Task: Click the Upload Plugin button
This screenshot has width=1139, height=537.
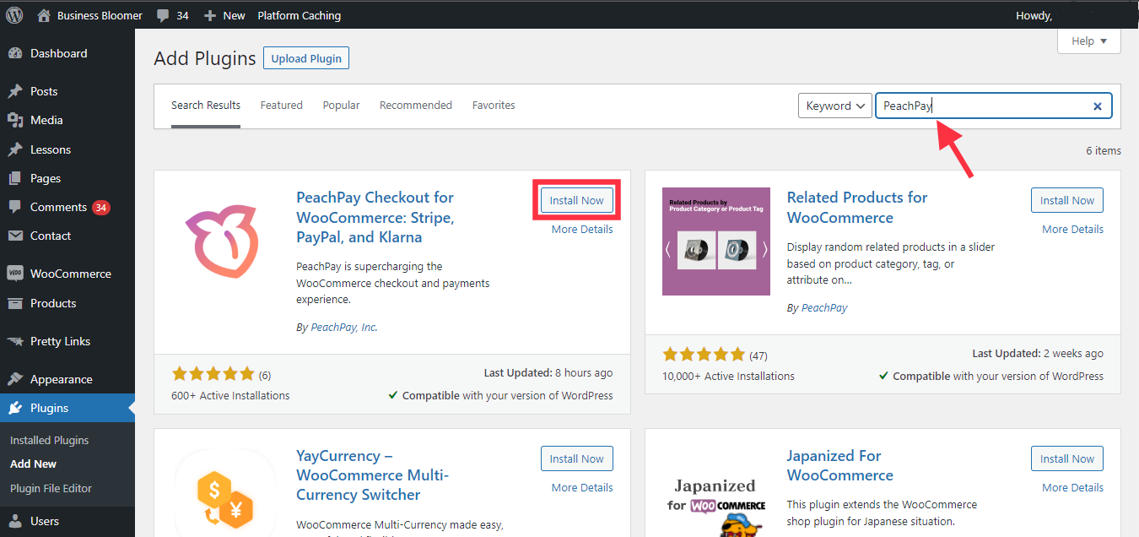Action: tap(306, 58)
